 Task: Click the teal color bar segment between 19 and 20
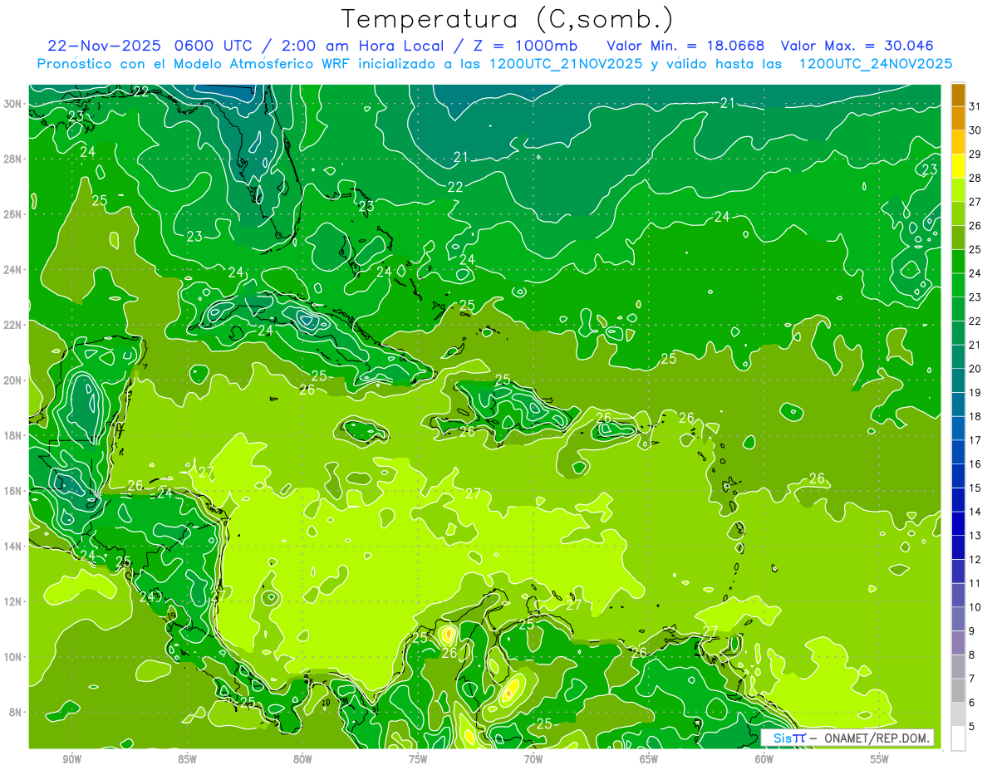point(959,380)
